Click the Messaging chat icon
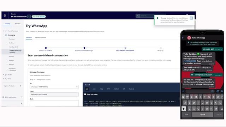Screen dimensions: 226x127 6,35
